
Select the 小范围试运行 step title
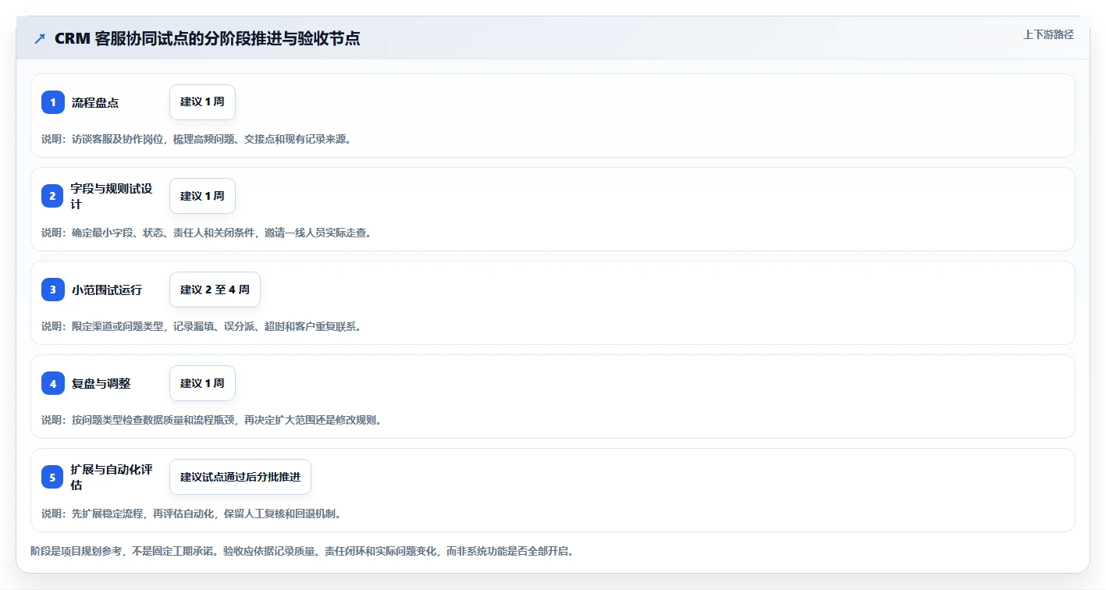107,290
